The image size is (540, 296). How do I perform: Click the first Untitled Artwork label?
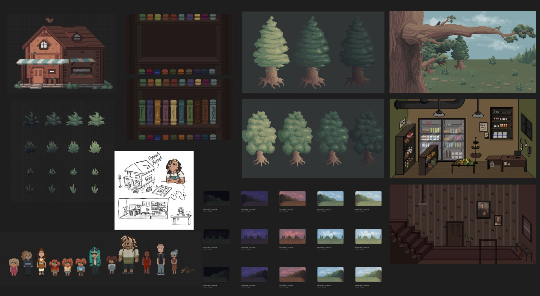[211, 210]
